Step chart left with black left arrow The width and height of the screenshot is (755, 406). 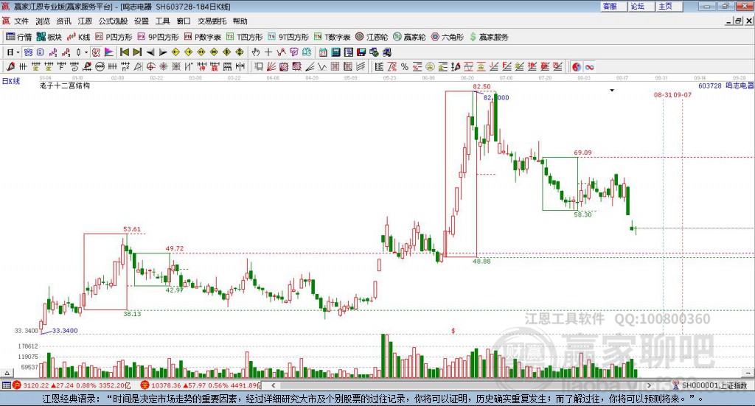[150, 52]
